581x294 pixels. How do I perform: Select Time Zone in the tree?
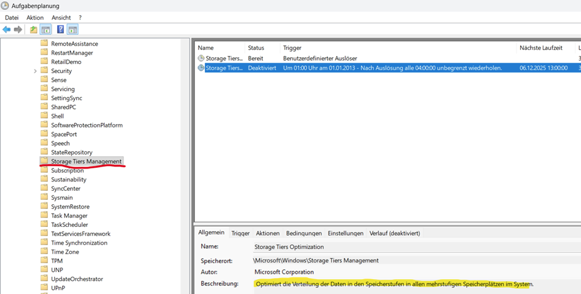[x=65, y=252]
